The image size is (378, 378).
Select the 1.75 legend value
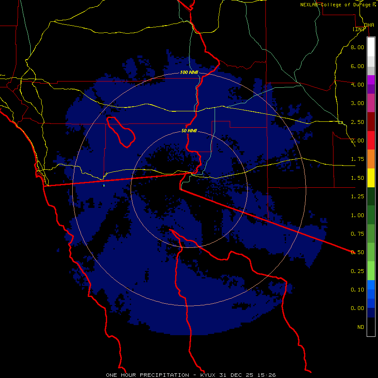coord(357,159)
